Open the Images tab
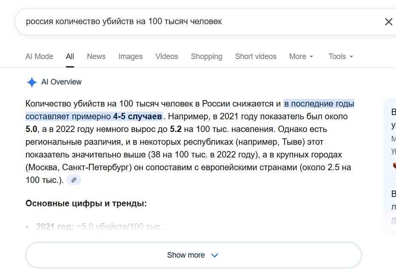The height and width of the screenshot is (278, 396). [131, 56]
